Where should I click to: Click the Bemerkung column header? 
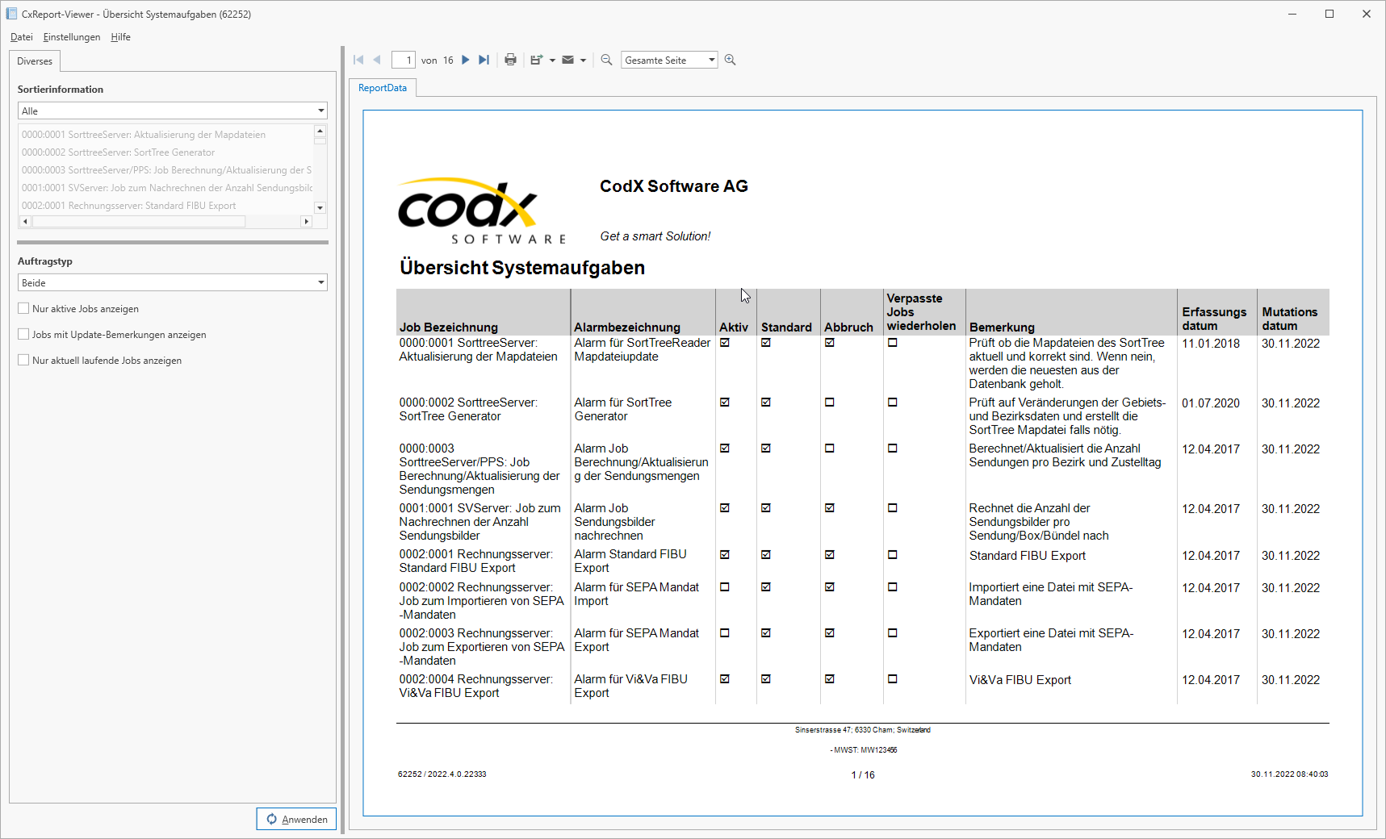[x=1002, y=328]
